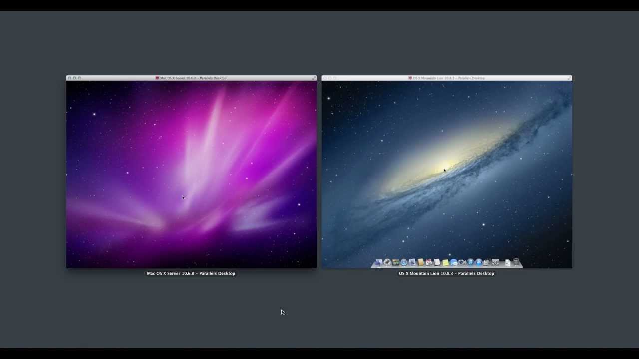Open App Store icon in Mountain Lion dock
Viewport: 639px width, 359px height.
tap(479, 262)
